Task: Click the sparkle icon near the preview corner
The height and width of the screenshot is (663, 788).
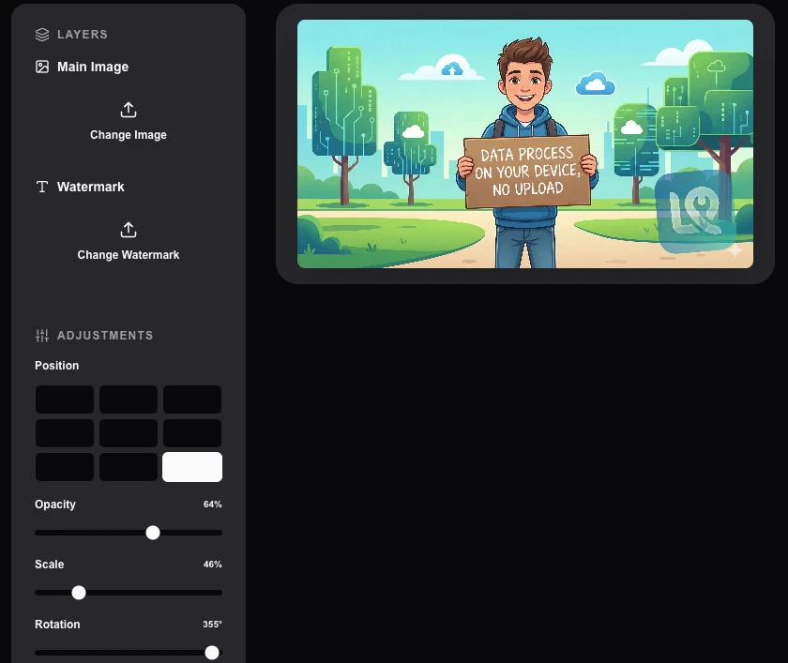Action: (735, 250)
